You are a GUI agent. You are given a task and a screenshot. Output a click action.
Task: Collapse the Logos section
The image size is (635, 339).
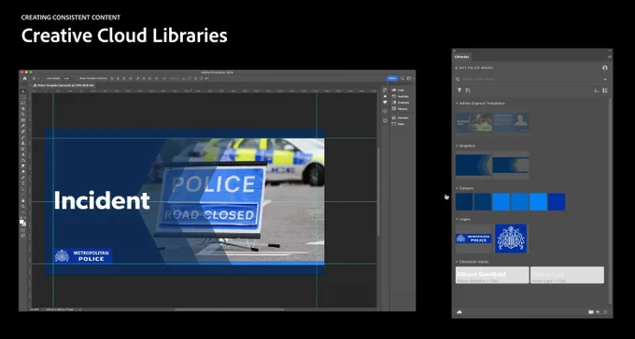coord(457,220)
